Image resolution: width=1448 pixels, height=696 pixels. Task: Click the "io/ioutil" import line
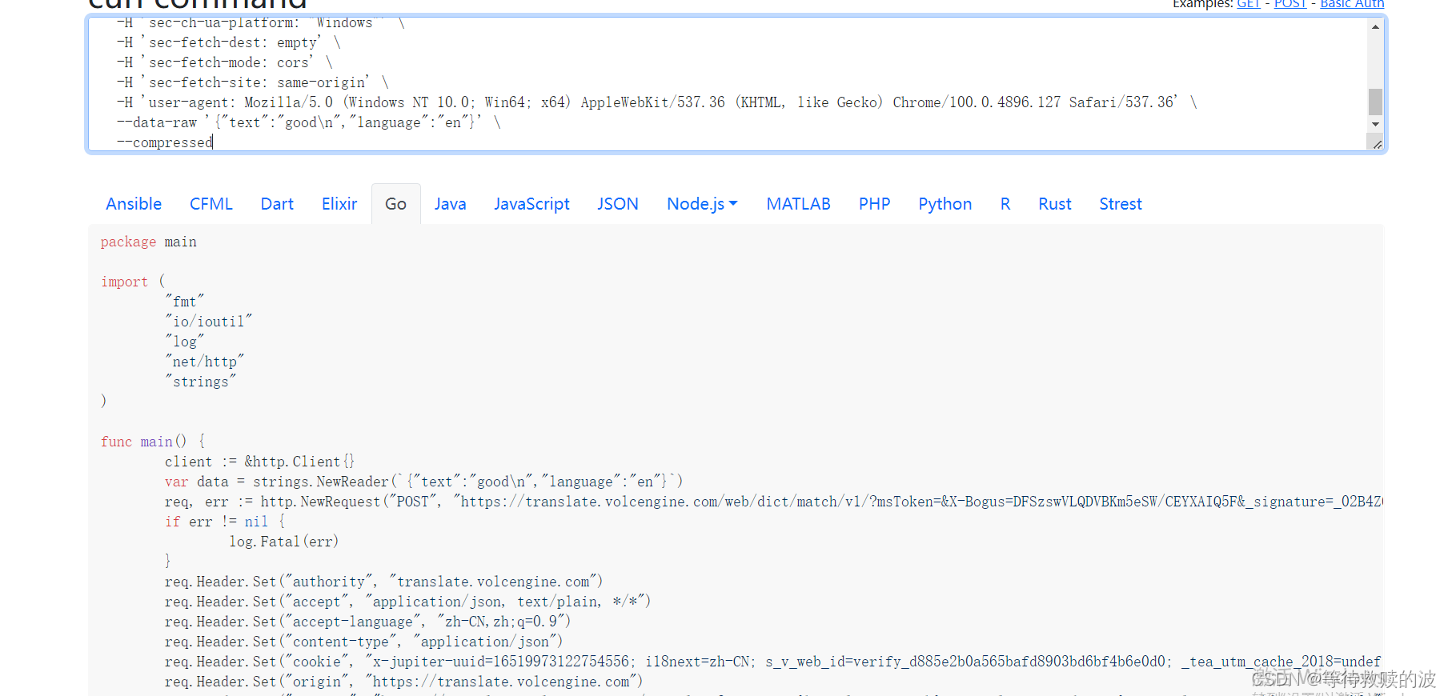pos(209,322)
